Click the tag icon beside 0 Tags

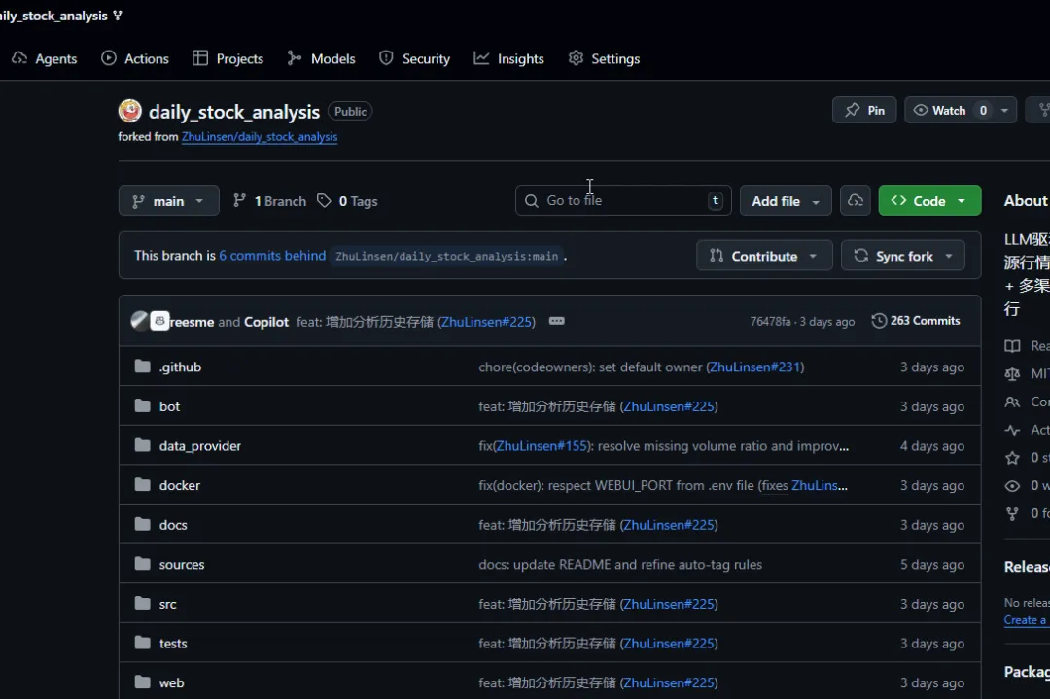click(x=324, y=201)
